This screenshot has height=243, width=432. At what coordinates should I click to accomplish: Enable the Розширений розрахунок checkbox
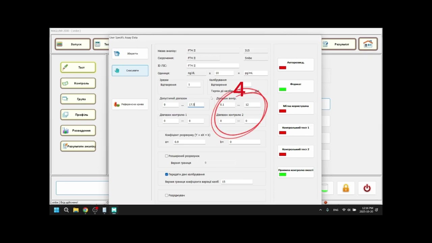(x=166, y=156)
